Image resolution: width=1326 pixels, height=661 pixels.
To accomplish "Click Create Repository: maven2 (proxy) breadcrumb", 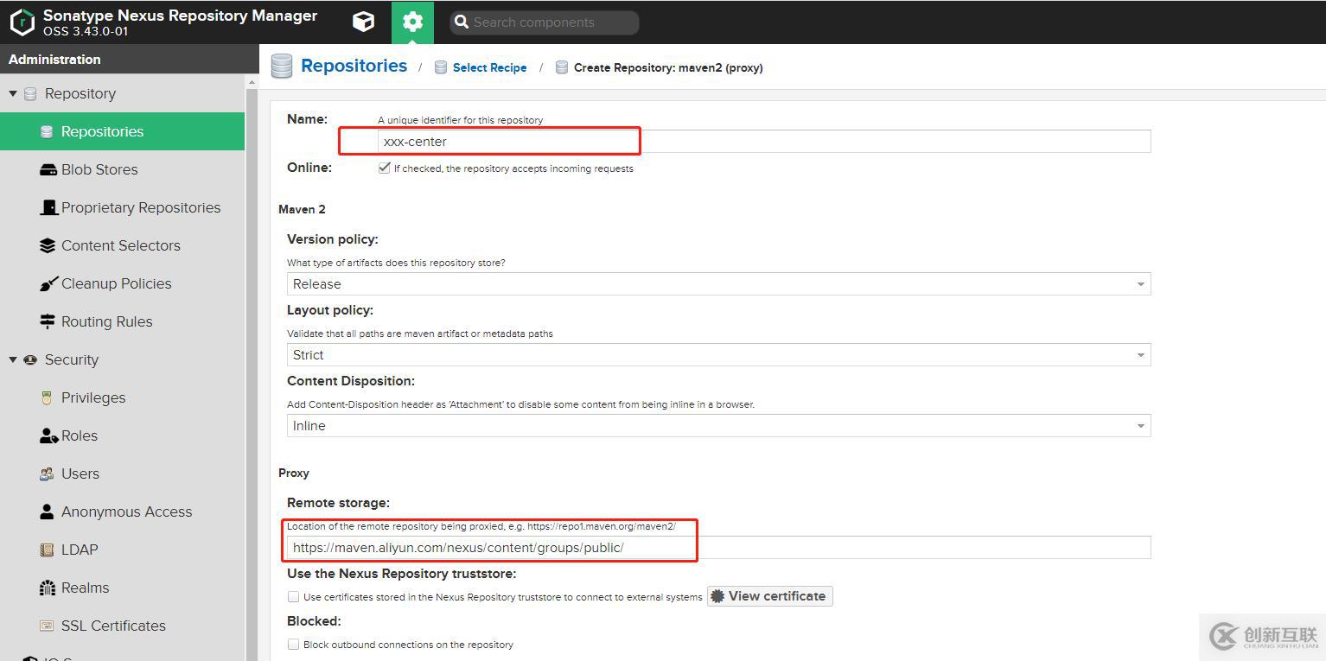I will [x=668, y=67].
